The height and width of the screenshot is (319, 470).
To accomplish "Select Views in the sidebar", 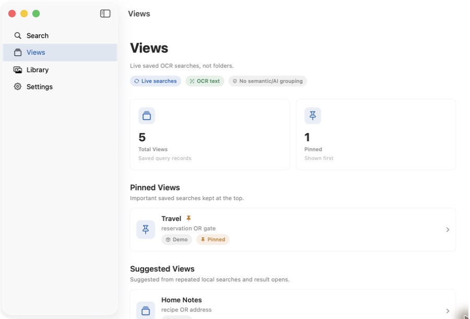I will pyautogui.click(x=60, y=52).
